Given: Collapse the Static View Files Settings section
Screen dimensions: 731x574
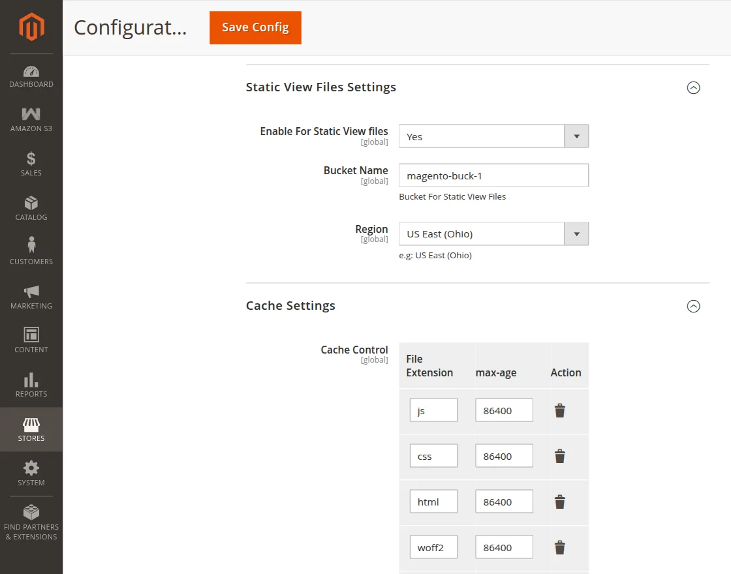Looking at the screenshot, I should point(693,87).
